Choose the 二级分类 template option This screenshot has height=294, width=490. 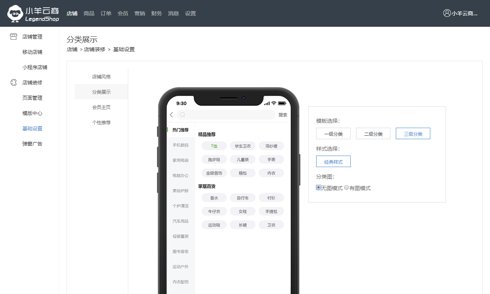tap(373, 134)
